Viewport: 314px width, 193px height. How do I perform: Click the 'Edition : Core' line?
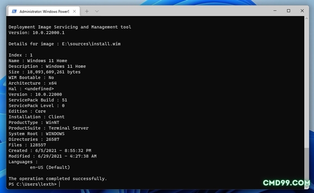pyautogui.click(x=27, y=111)
